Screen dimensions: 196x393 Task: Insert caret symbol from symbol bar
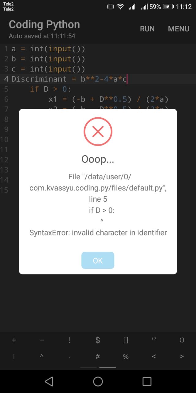[x=42, y=356]
